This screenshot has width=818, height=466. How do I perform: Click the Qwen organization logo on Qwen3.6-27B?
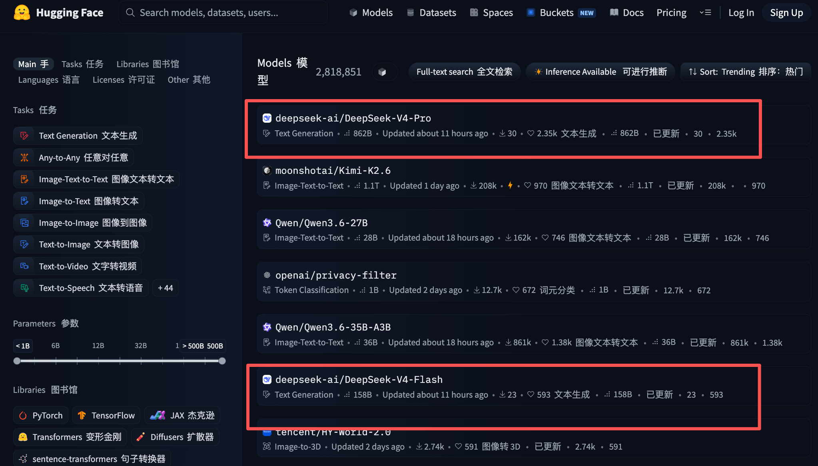267,223
